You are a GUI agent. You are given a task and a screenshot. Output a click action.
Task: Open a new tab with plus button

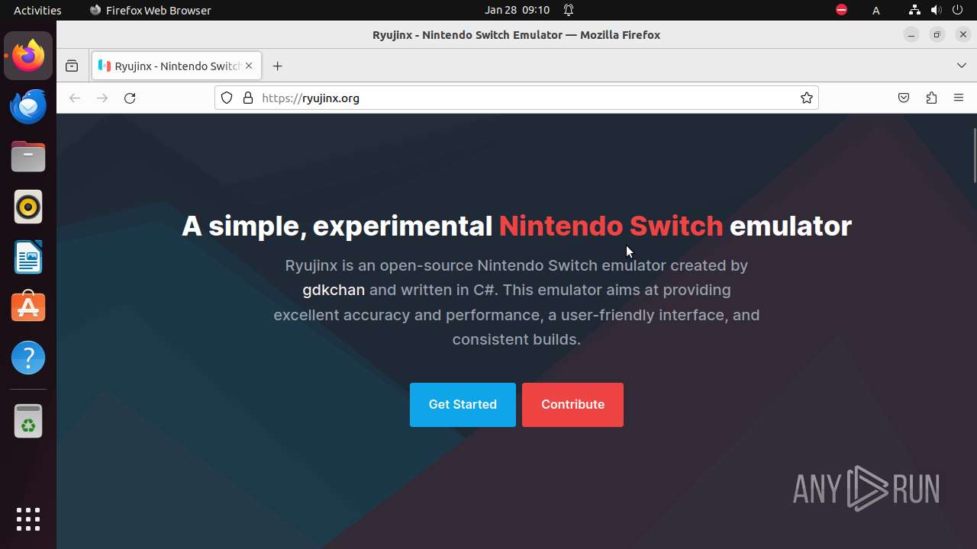[277, 66]
